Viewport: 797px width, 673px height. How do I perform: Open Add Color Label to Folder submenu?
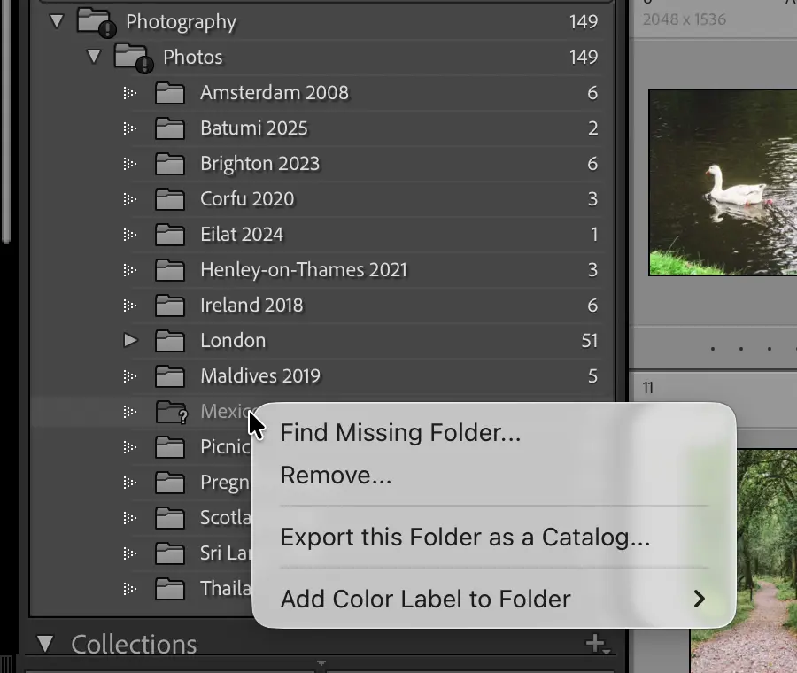pyautogui.click(x=493, y=599)
